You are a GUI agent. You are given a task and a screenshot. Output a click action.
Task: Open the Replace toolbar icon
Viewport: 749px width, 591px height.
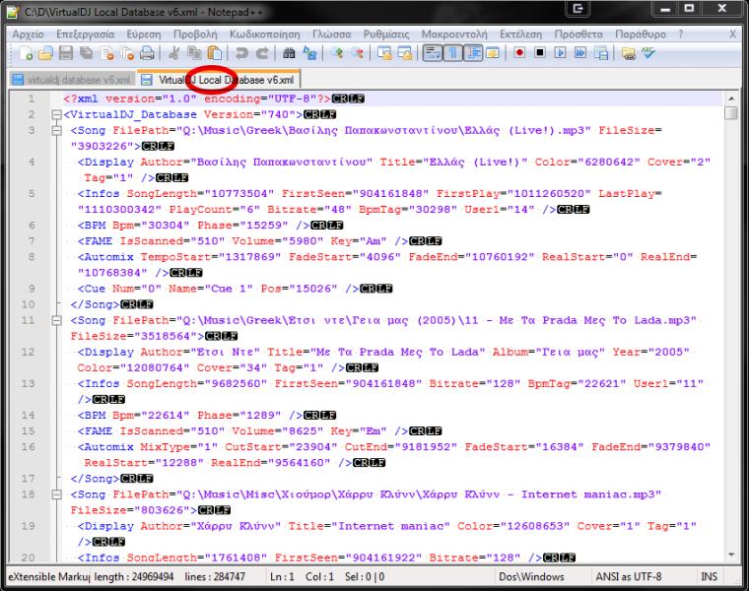[309, 53]
